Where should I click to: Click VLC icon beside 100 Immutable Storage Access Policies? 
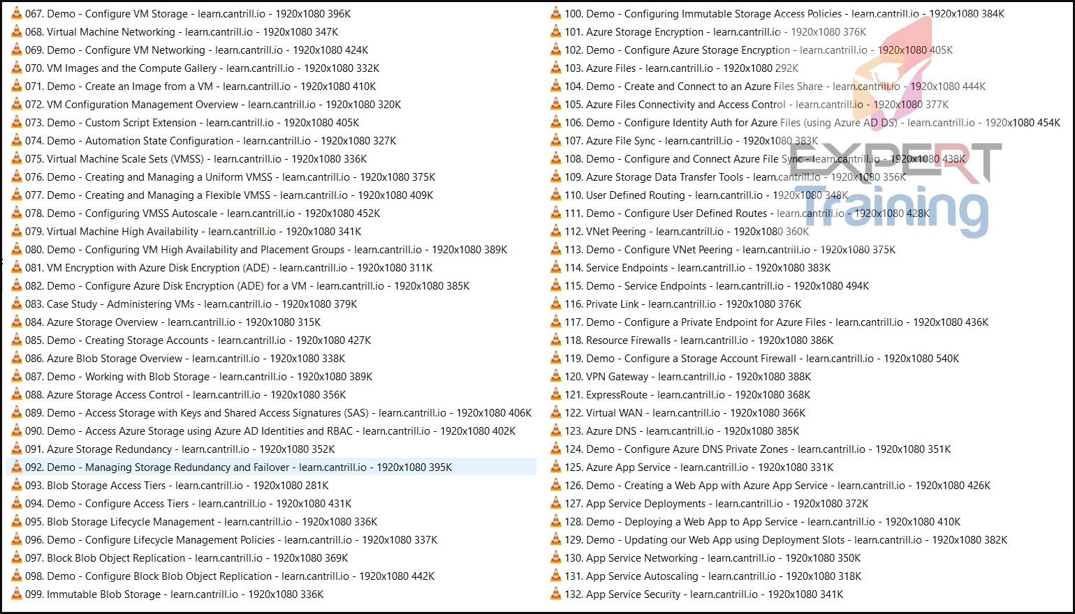(556, 13)
